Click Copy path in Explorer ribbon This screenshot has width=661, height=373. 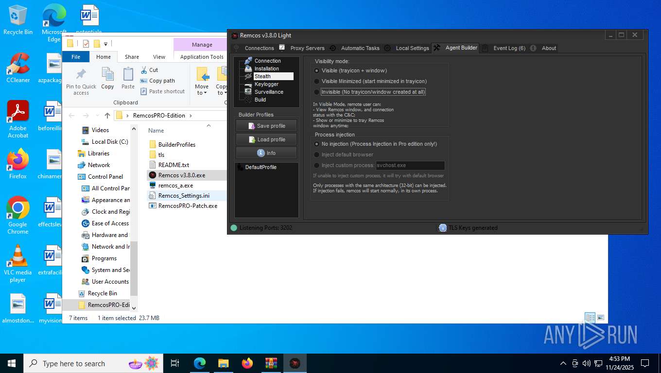[157, 81]
